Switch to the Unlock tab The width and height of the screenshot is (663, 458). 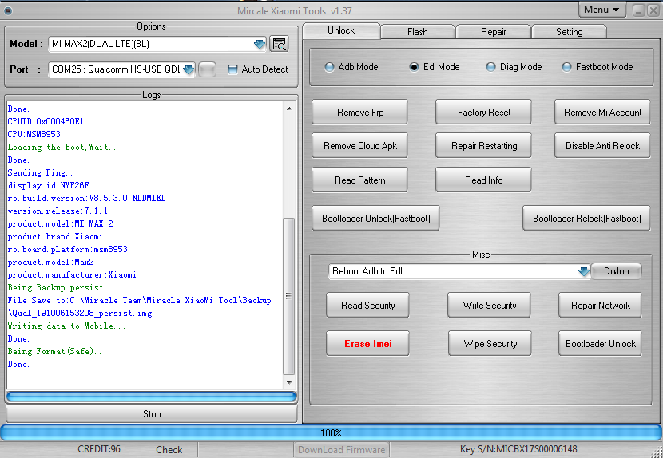point(341,30)
